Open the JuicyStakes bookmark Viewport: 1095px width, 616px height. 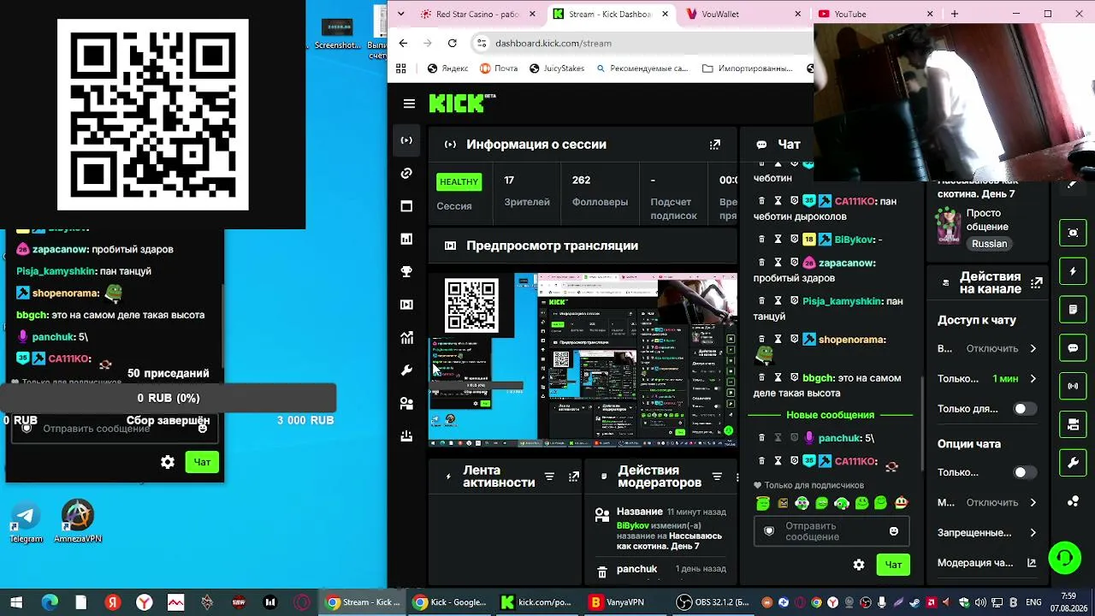pos(555,68)
